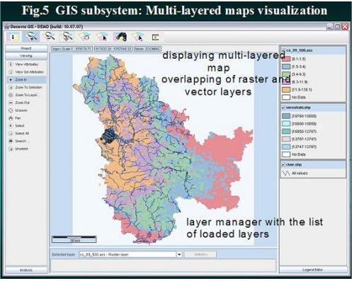Collapse the Viewing panel section

[x=26, y=56]
